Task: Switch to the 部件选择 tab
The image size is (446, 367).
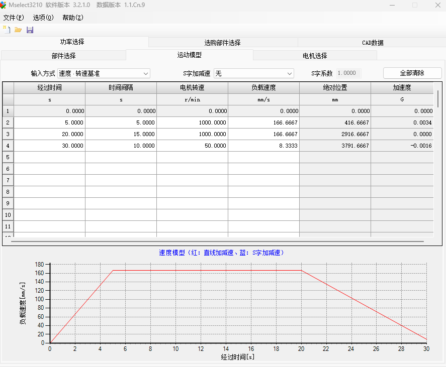Action: tap(64, 56)
